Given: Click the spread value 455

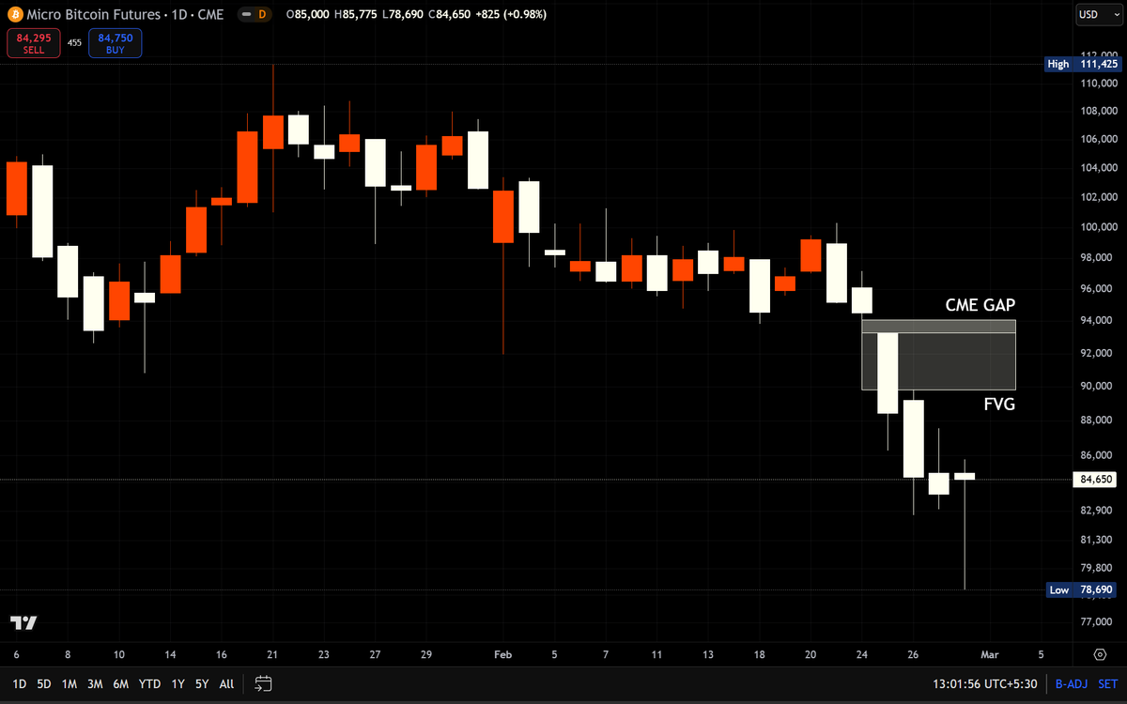Looking at the screenshot, I should 74,43.
